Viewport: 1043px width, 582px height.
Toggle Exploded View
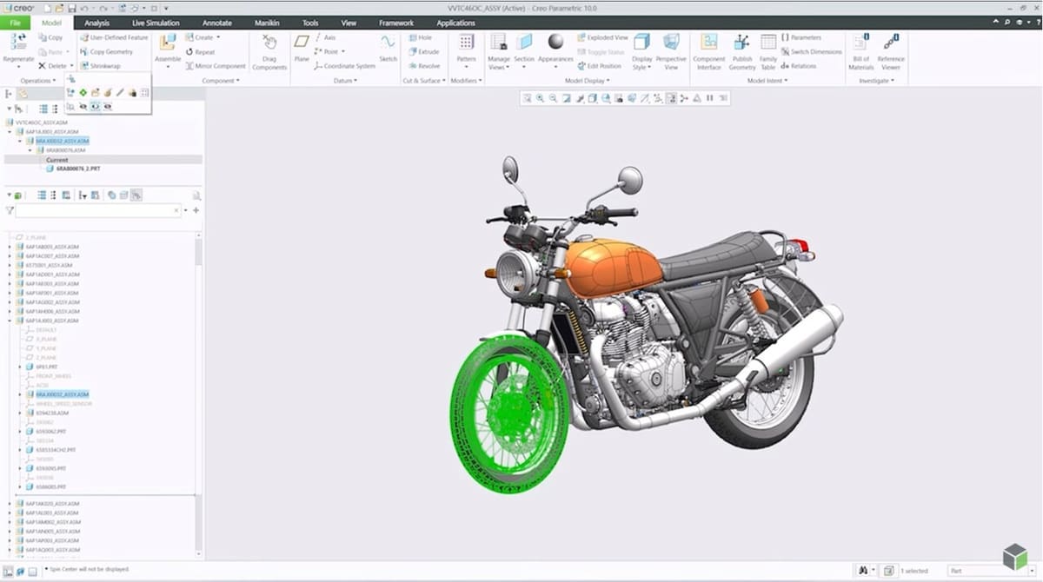(602, 37)
